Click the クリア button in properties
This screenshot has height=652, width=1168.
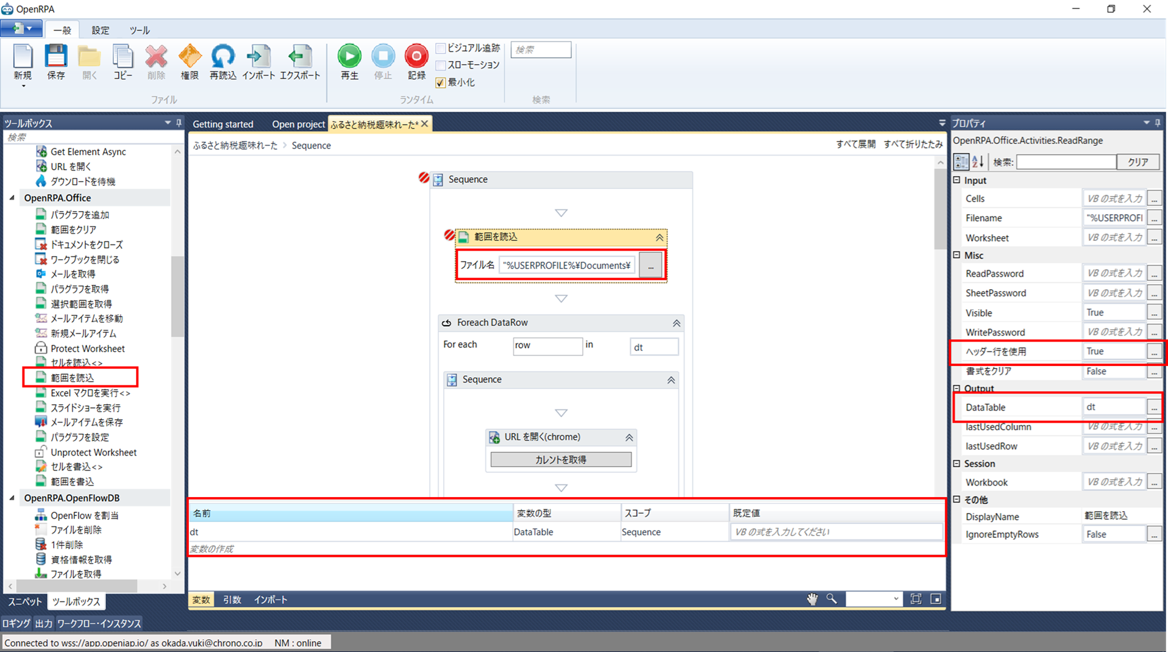coord(1138,162)
